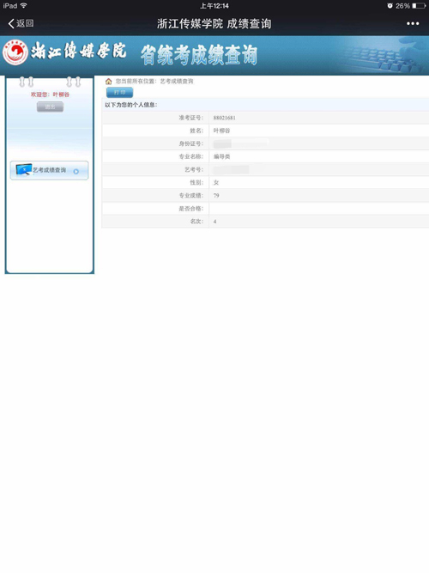Click the Zhejiang media college round logo
Screen dimensions: 429x573
(x=15, y=52)
